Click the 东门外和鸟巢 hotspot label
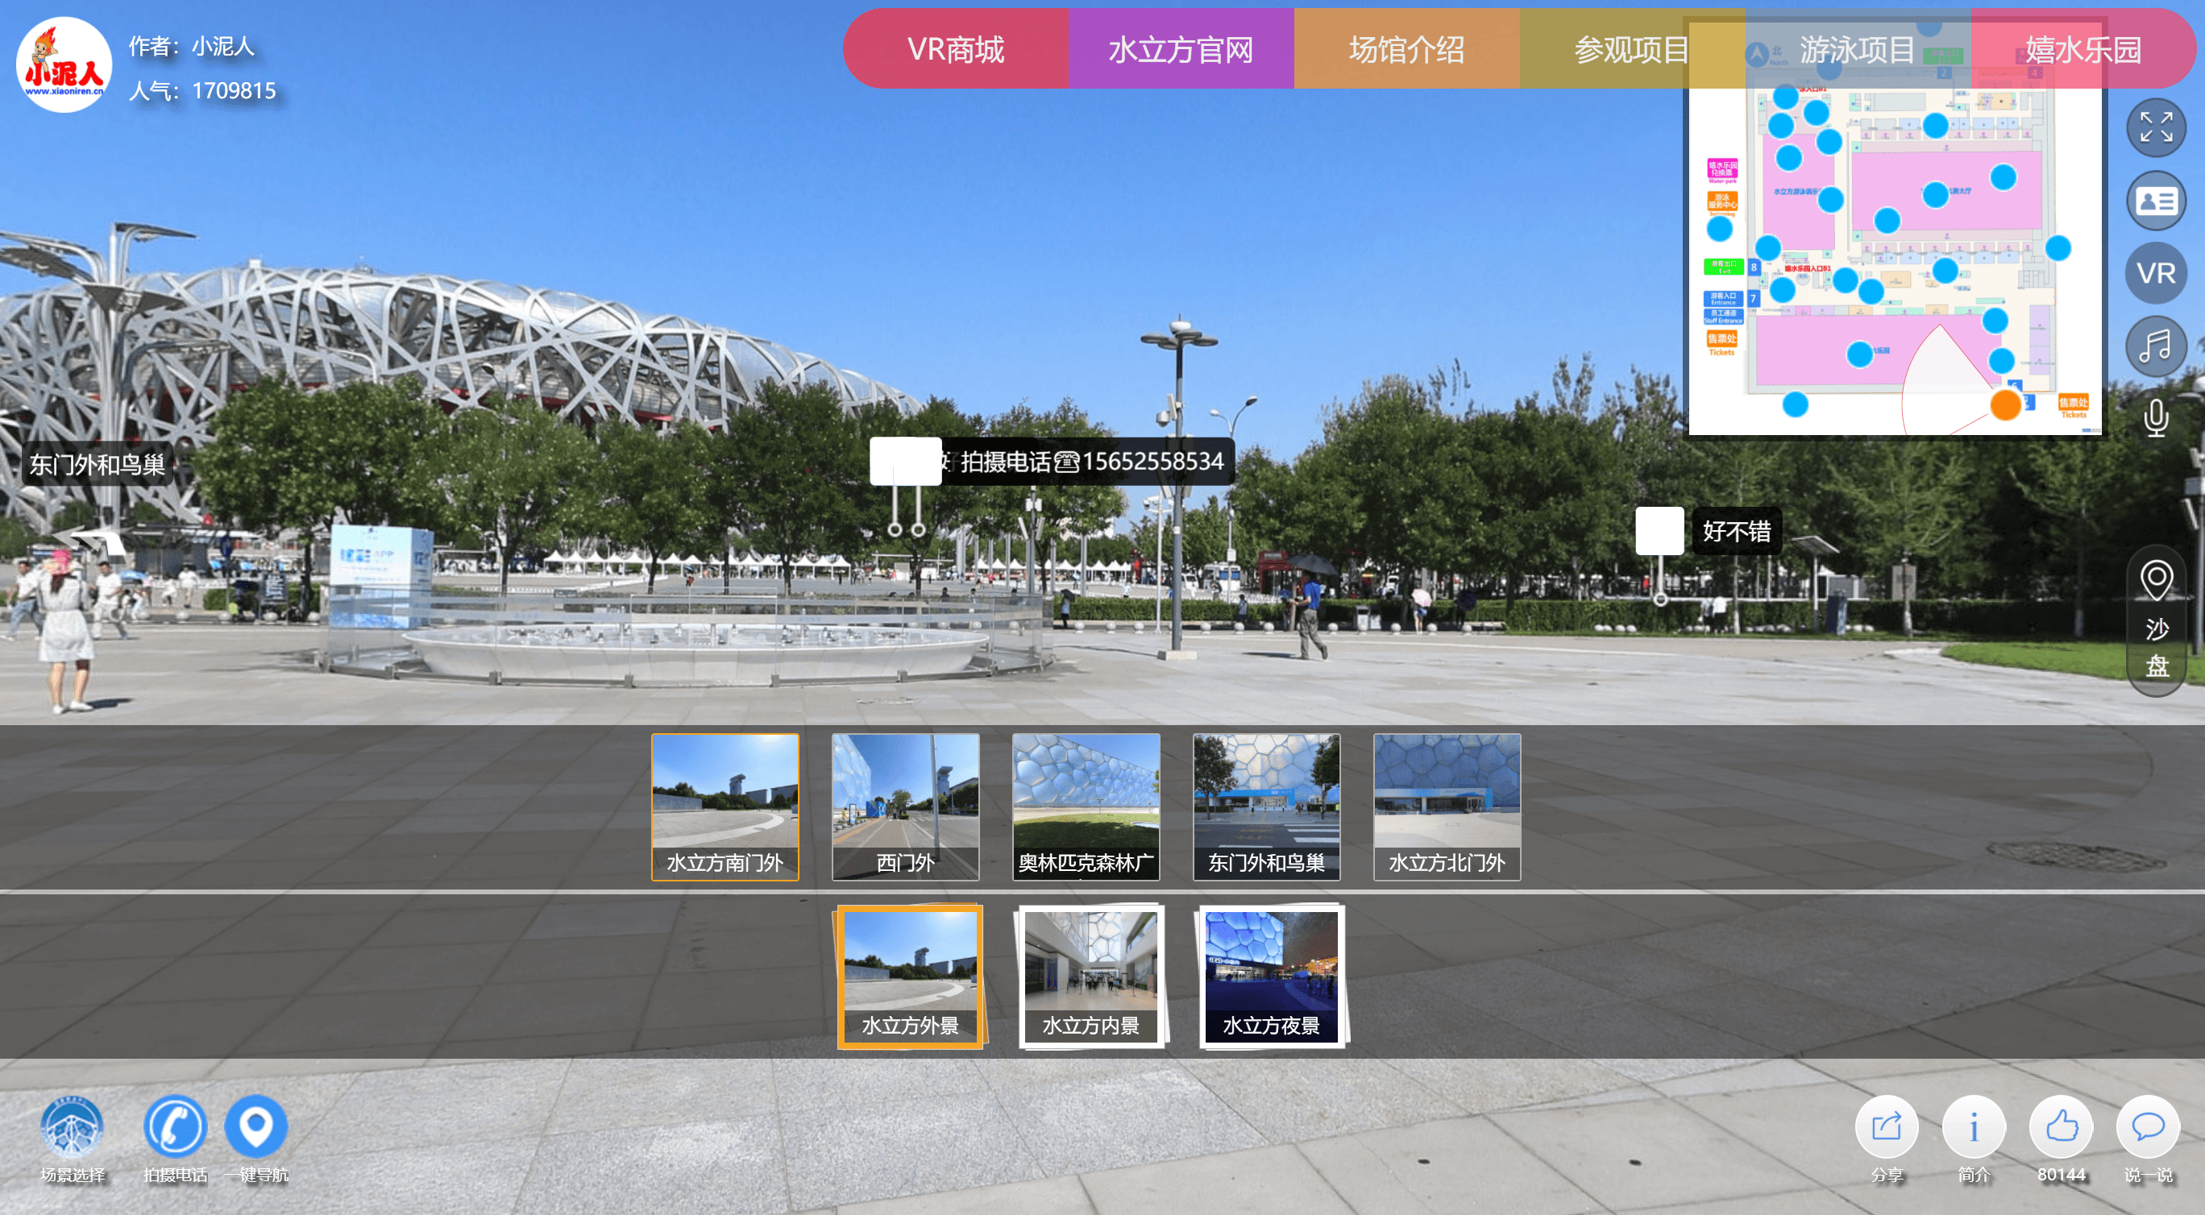 pyautogui.click(x=98, y=465)
